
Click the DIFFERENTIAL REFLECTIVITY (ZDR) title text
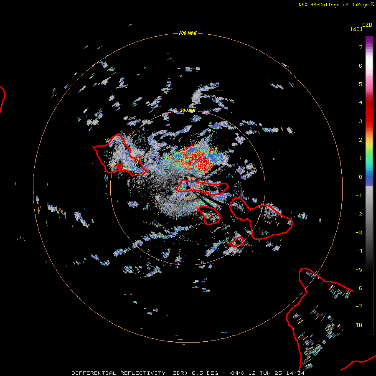(130, 373)
